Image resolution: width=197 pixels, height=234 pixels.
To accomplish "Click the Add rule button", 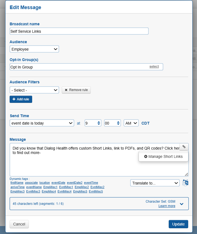I will tap(21, 99).
